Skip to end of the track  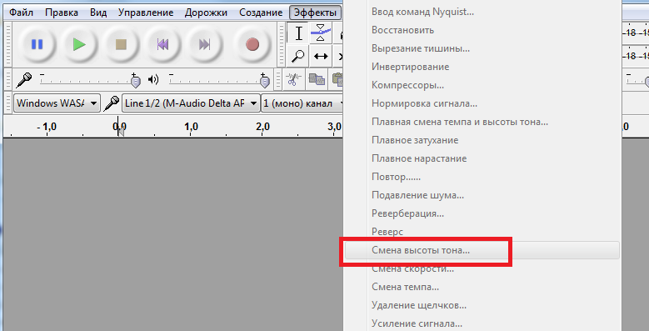point(204,44)
